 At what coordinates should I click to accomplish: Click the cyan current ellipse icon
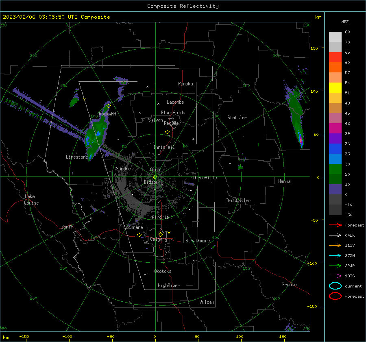335,286
